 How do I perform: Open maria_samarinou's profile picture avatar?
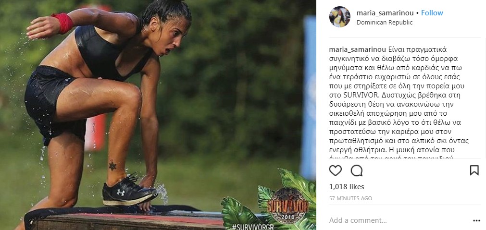pos(340,17)
